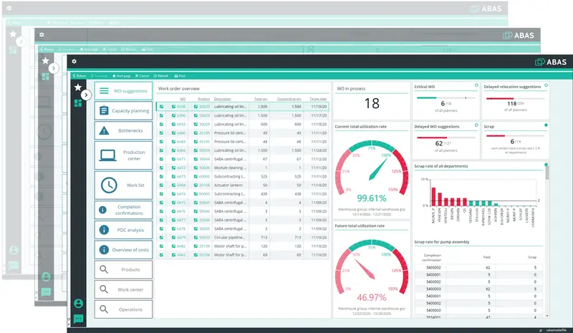
Task: Click the Current total utilization rate gauge
Action: click(371, 168)
